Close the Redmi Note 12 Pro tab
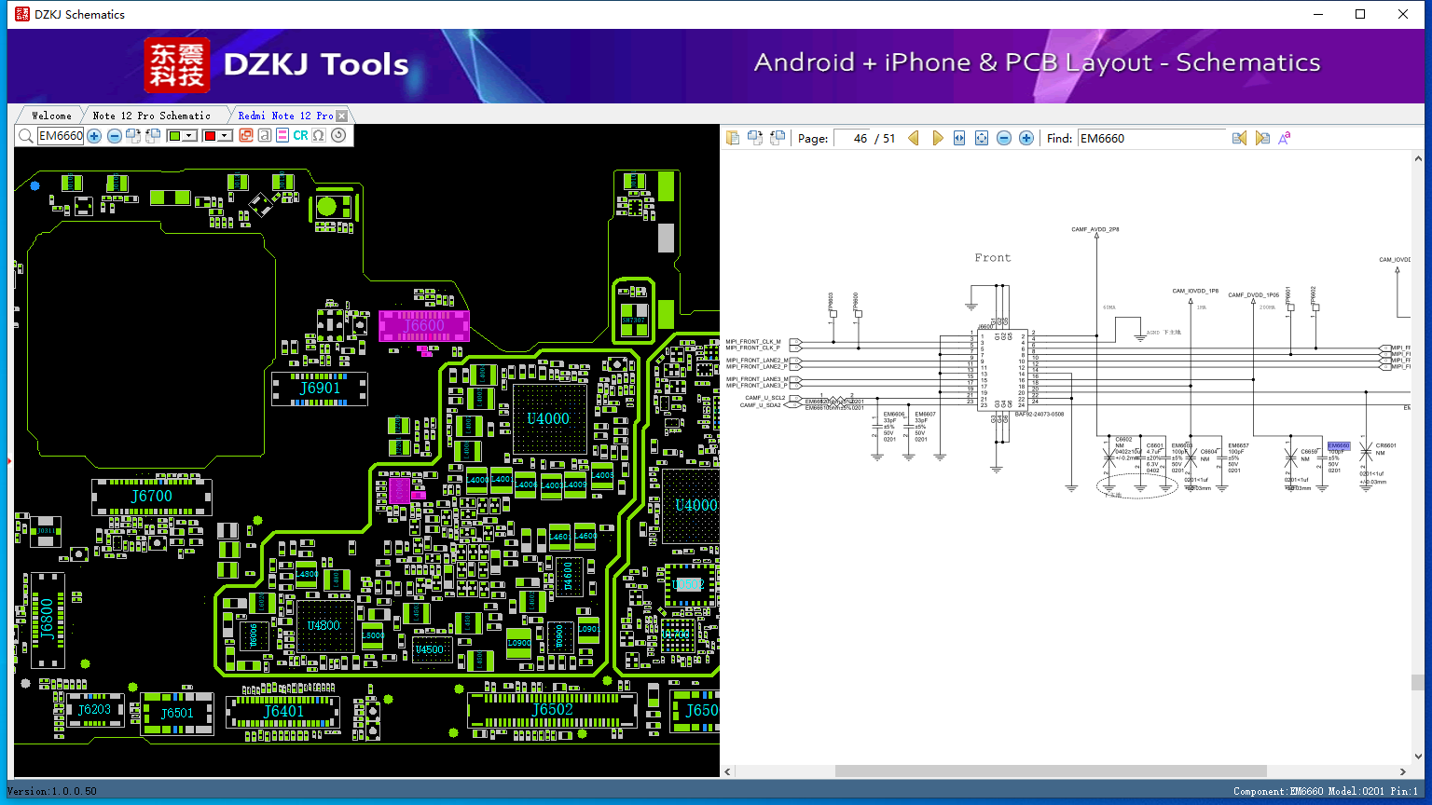This screenshot has height=805, width=1432. (x=342, y=116)
